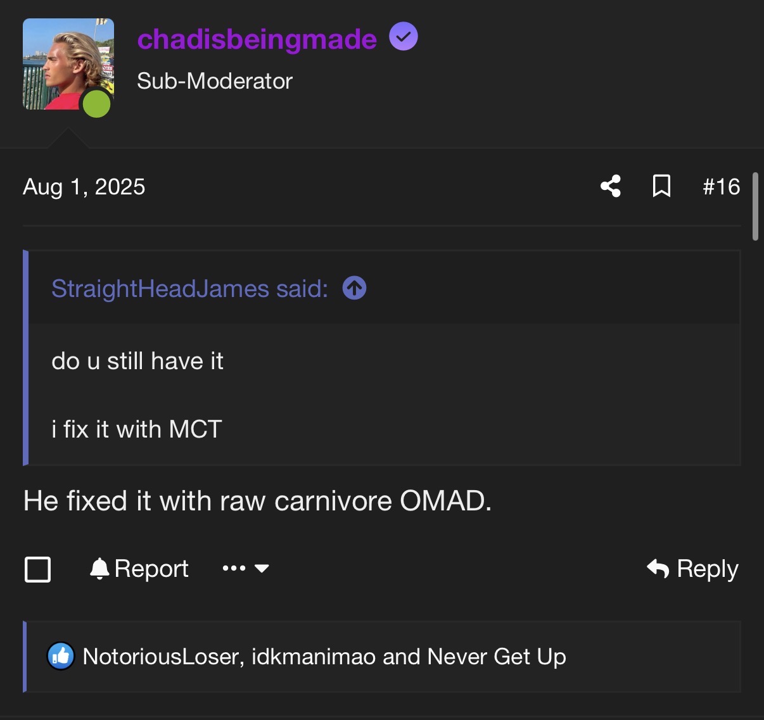Click the Reply arrow icon
Viewport: 764px width, 720px height.
(x=658, y=569)
